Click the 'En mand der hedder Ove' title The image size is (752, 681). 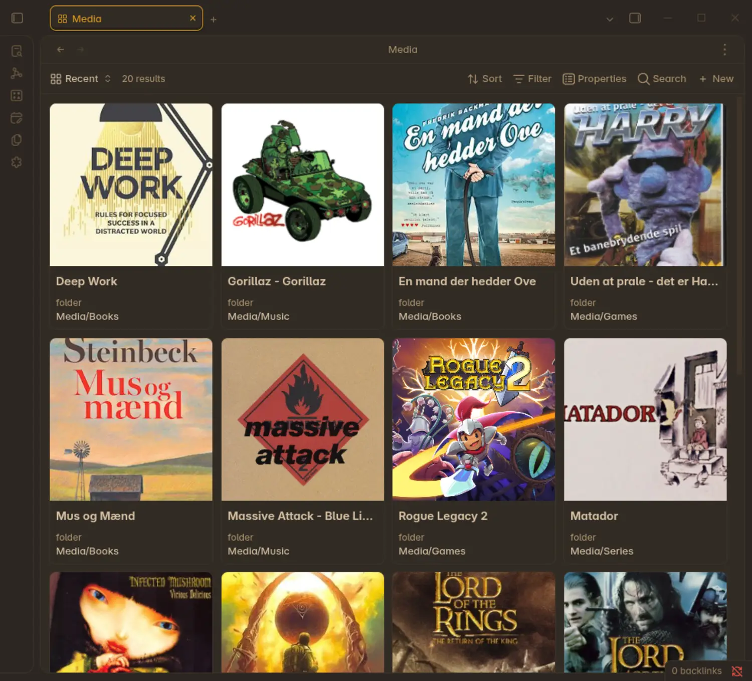pyautogui.click(x=467, y=281)
